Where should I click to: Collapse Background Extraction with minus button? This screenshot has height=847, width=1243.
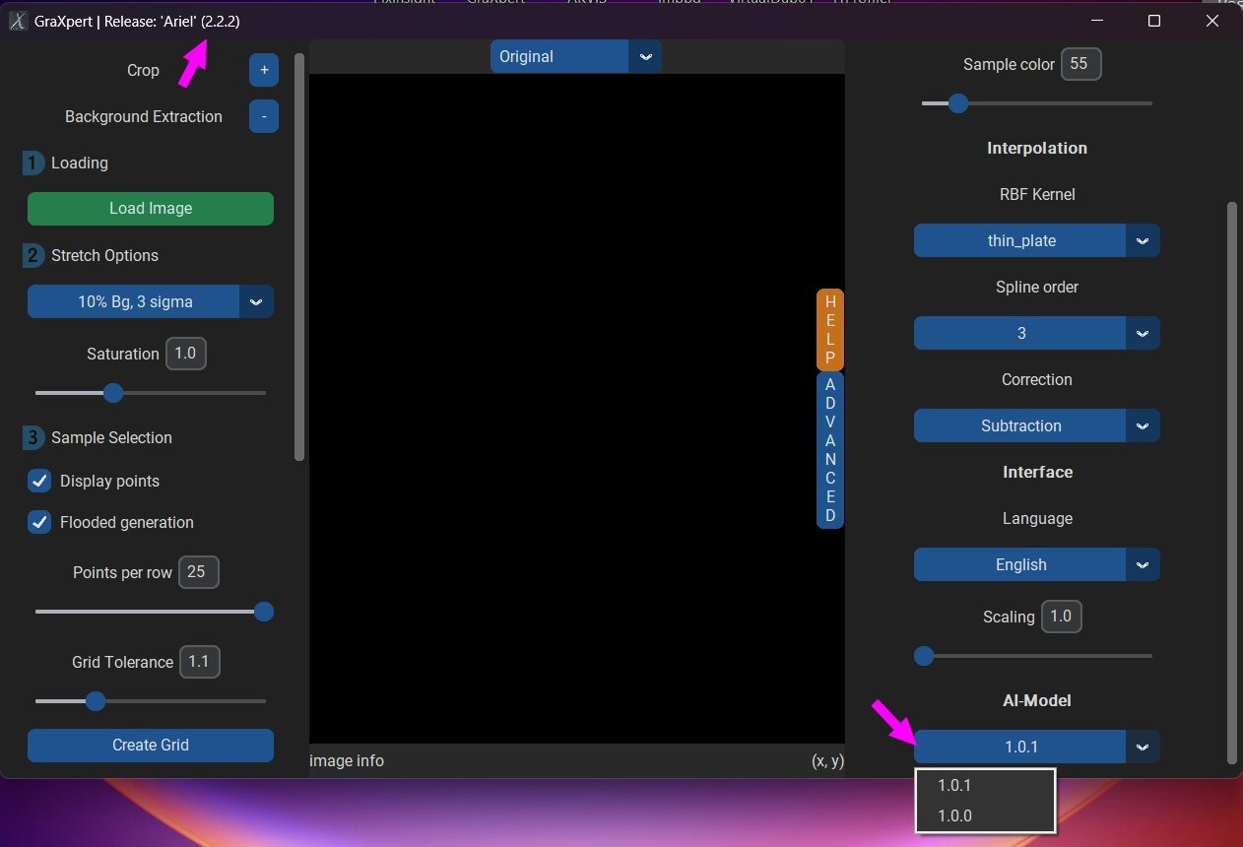(x=264, y=116)
